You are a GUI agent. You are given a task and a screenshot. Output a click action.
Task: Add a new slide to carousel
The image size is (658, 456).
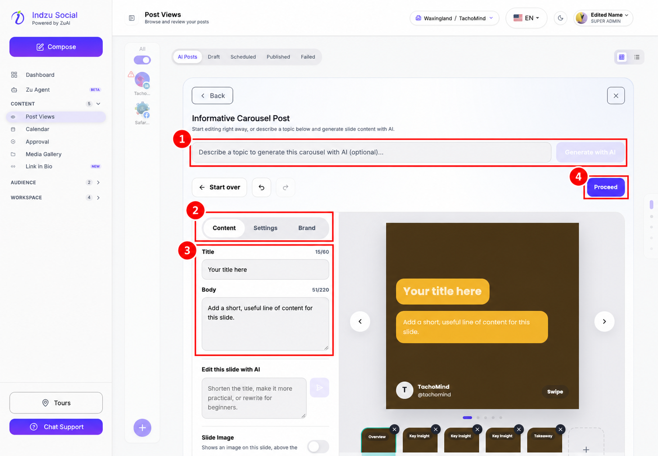tap(586, 442)
